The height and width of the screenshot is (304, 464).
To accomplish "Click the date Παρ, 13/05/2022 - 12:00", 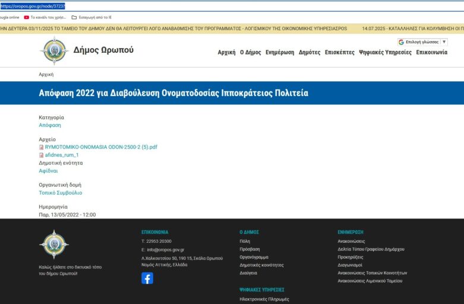I will 67,215.
